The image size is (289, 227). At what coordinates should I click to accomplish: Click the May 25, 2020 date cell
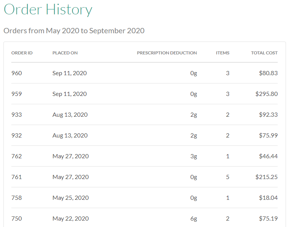click(x=71, y=198)
